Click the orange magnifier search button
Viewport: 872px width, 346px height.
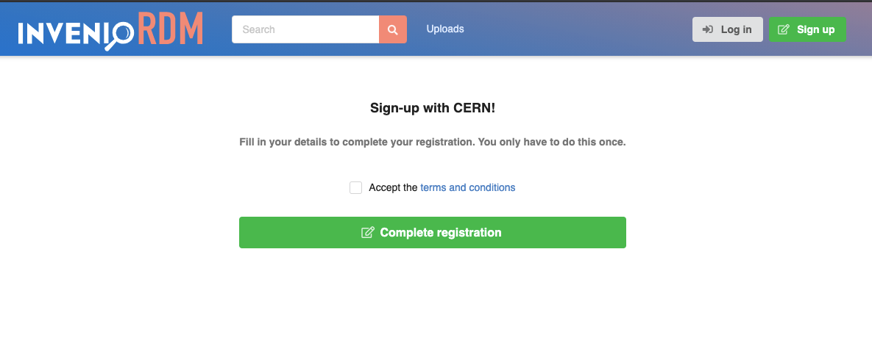click(x=393, y=29)
